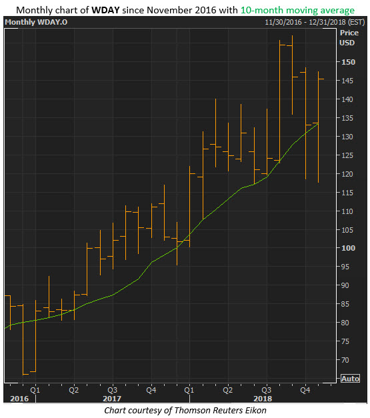Image resolution: width=370 pixels, height=418 pixels.
Task: Click the 'Monthly WDAY.O' chart title
Action: click(36, 22)
